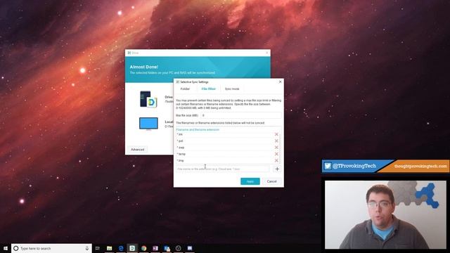Open the Sync mode tab
Screen dimensions: 450x253
click(232, 89)
